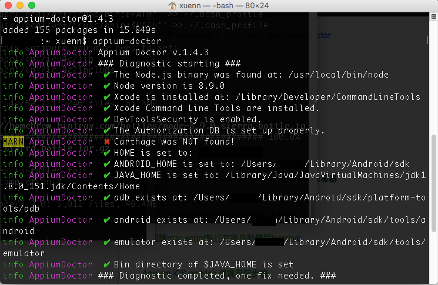Click the split pane icon above the scrollbar
438x285 pixels.
[x=433, y=17]
